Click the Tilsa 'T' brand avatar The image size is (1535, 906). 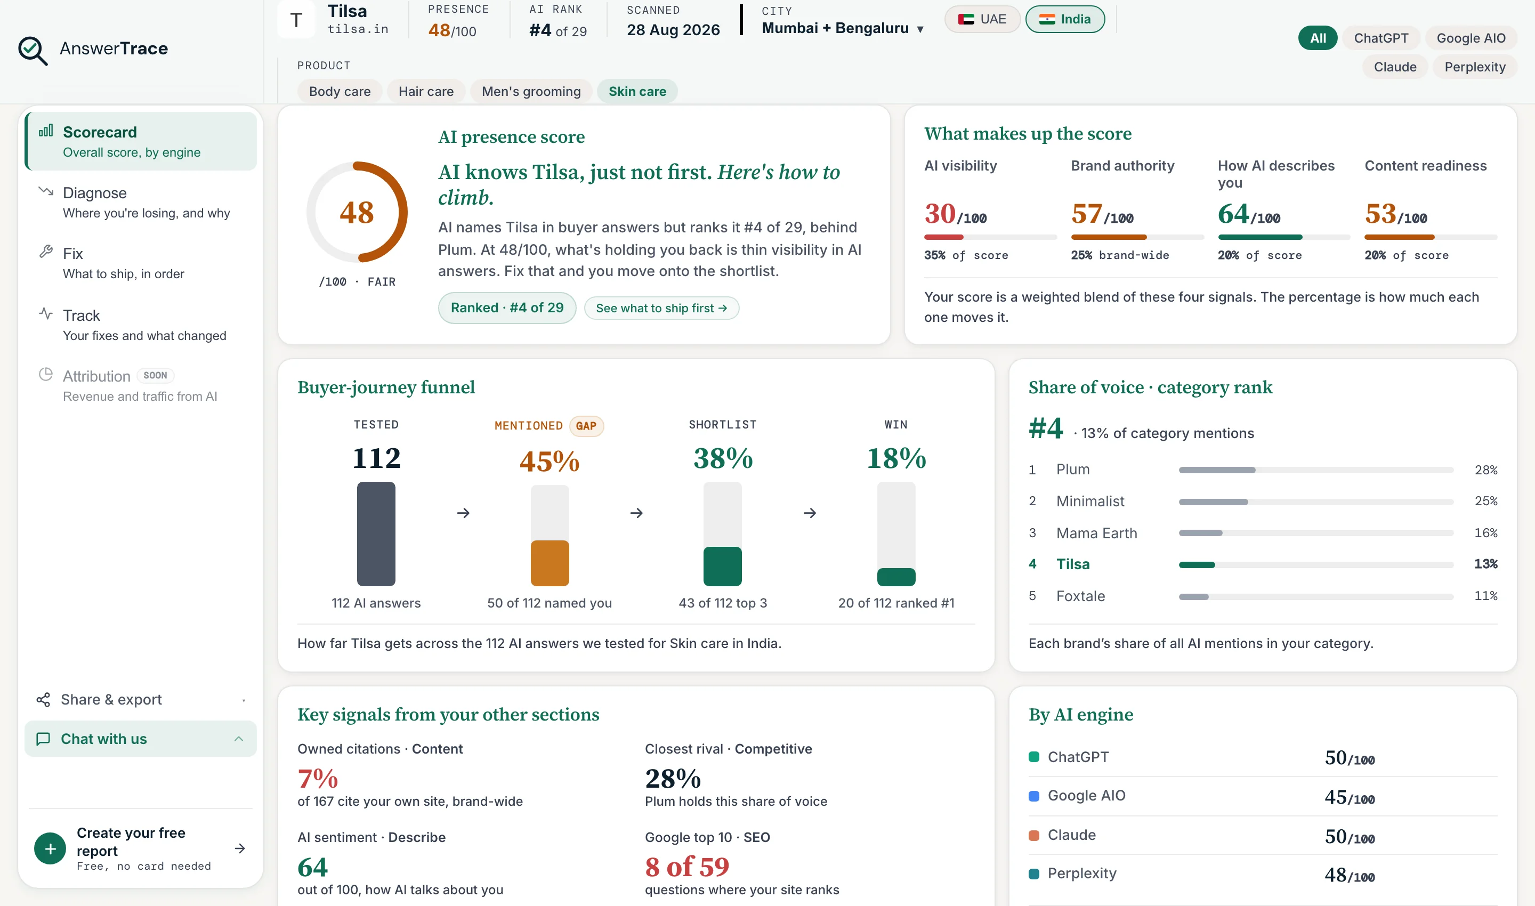click(x=296, y=20)
